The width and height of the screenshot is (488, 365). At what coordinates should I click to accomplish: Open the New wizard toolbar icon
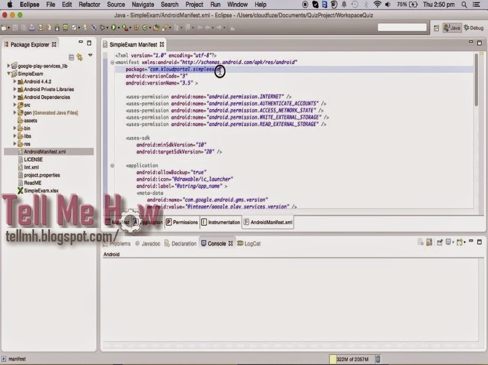click(x=4, y=28)
